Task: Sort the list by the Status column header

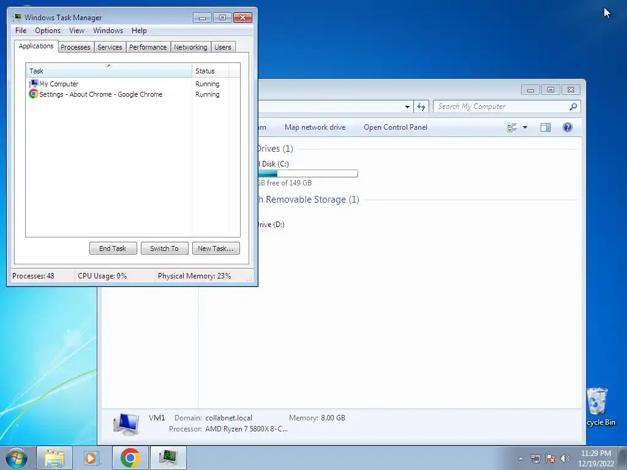Action: (211, 71)
